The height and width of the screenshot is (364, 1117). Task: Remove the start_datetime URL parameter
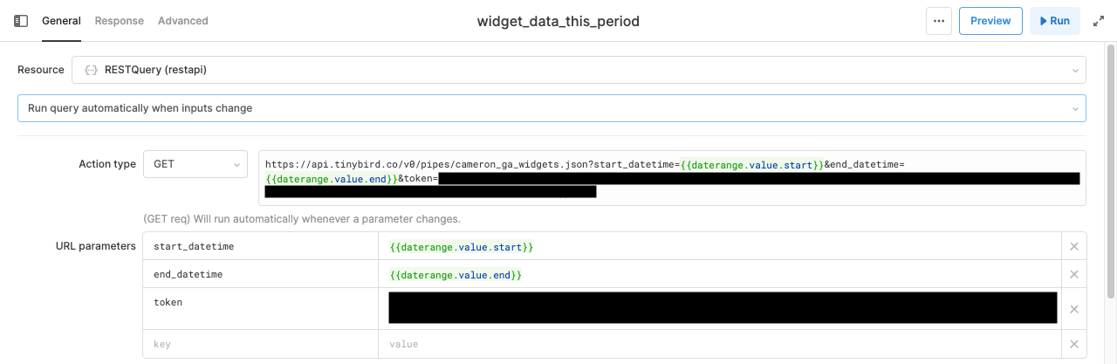coord(1074,246)
